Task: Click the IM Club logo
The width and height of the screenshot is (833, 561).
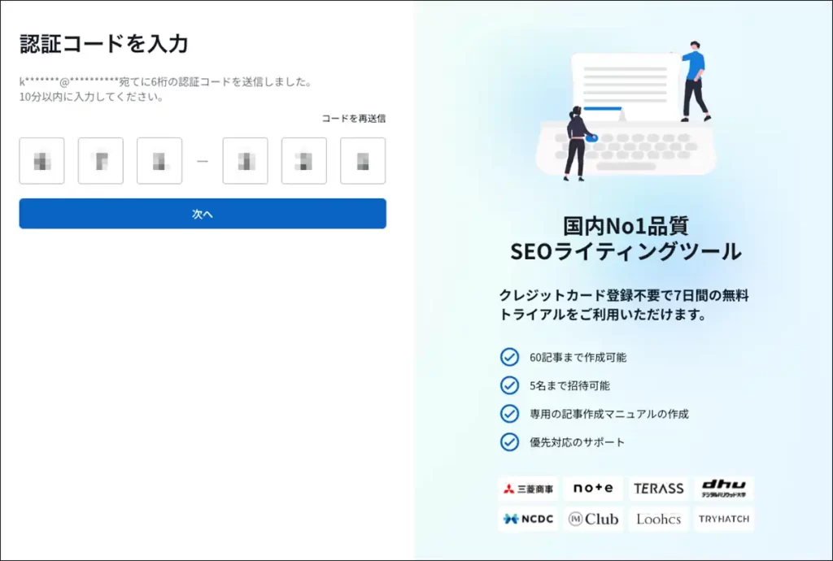Action: (x=593, y=519)
